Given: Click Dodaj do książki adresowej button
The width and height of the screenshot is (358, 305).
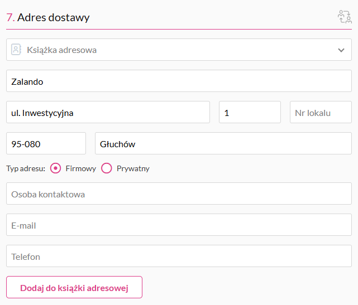Looking at the screenshot, I should click(74, 287).
